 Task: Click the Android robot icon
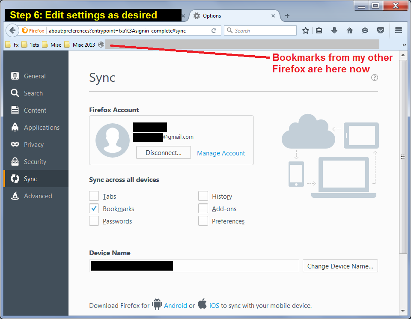(x=157, y=304)
